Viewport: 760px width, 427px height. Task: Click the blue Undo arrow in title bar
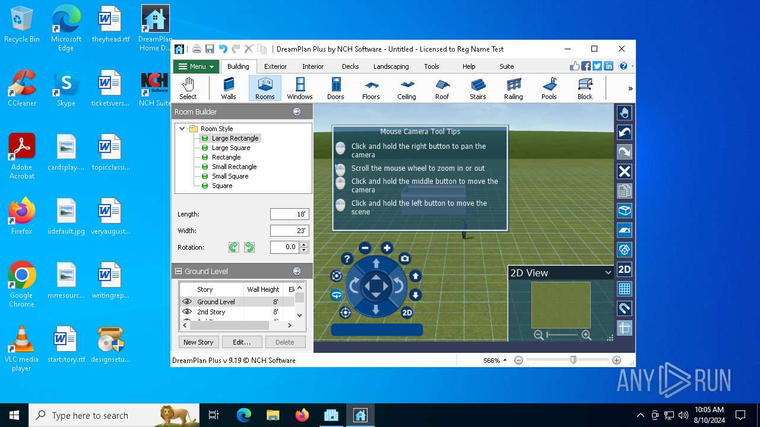223,49
